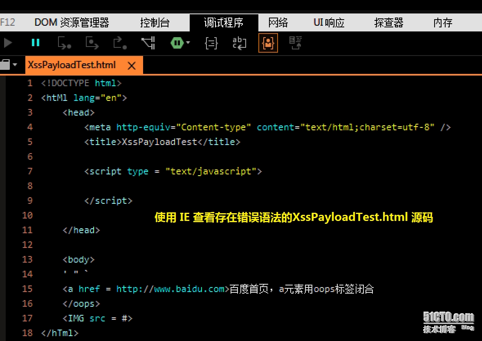Open the 网络 tab

click(278, 22)
